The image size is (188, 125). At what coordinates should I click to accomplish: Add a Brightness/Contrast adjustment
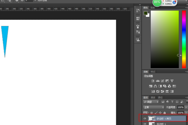click(x=153, y=81)
